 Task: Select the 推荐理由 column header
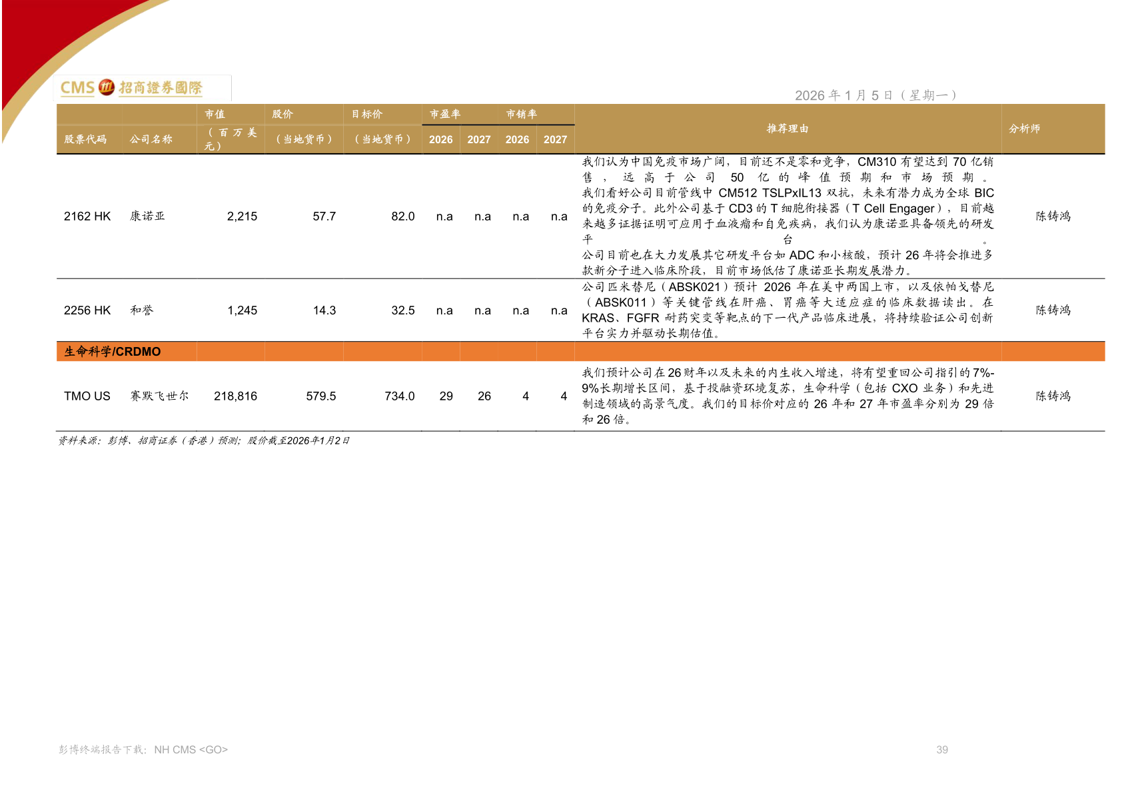[788, 129]
